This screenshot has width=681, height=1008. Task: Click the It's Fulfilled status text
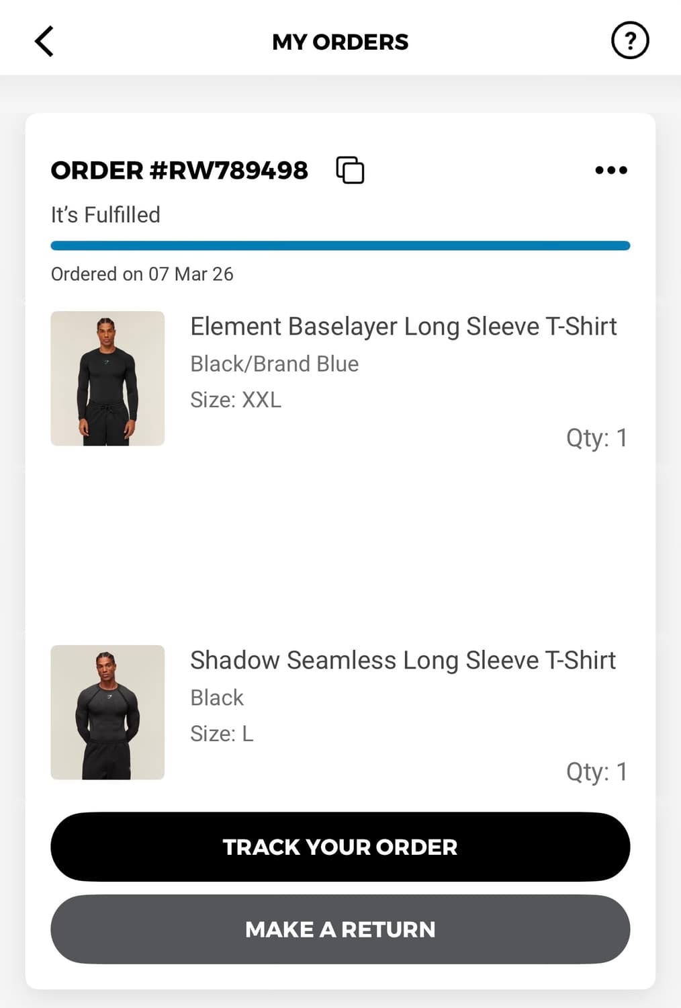[x=105, y=215]
